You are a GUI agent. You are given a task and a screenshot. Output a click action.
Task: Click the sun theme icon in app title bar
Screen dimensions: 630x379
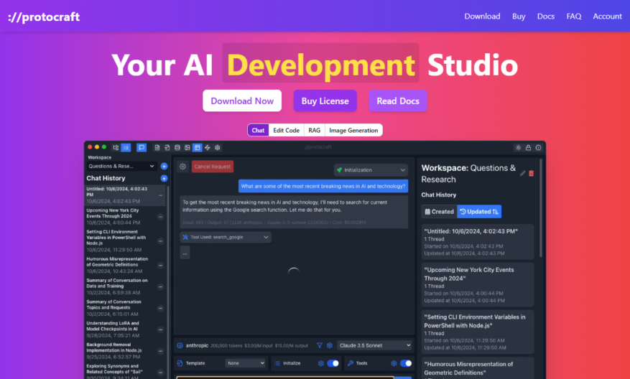click(x=519, y=148)
